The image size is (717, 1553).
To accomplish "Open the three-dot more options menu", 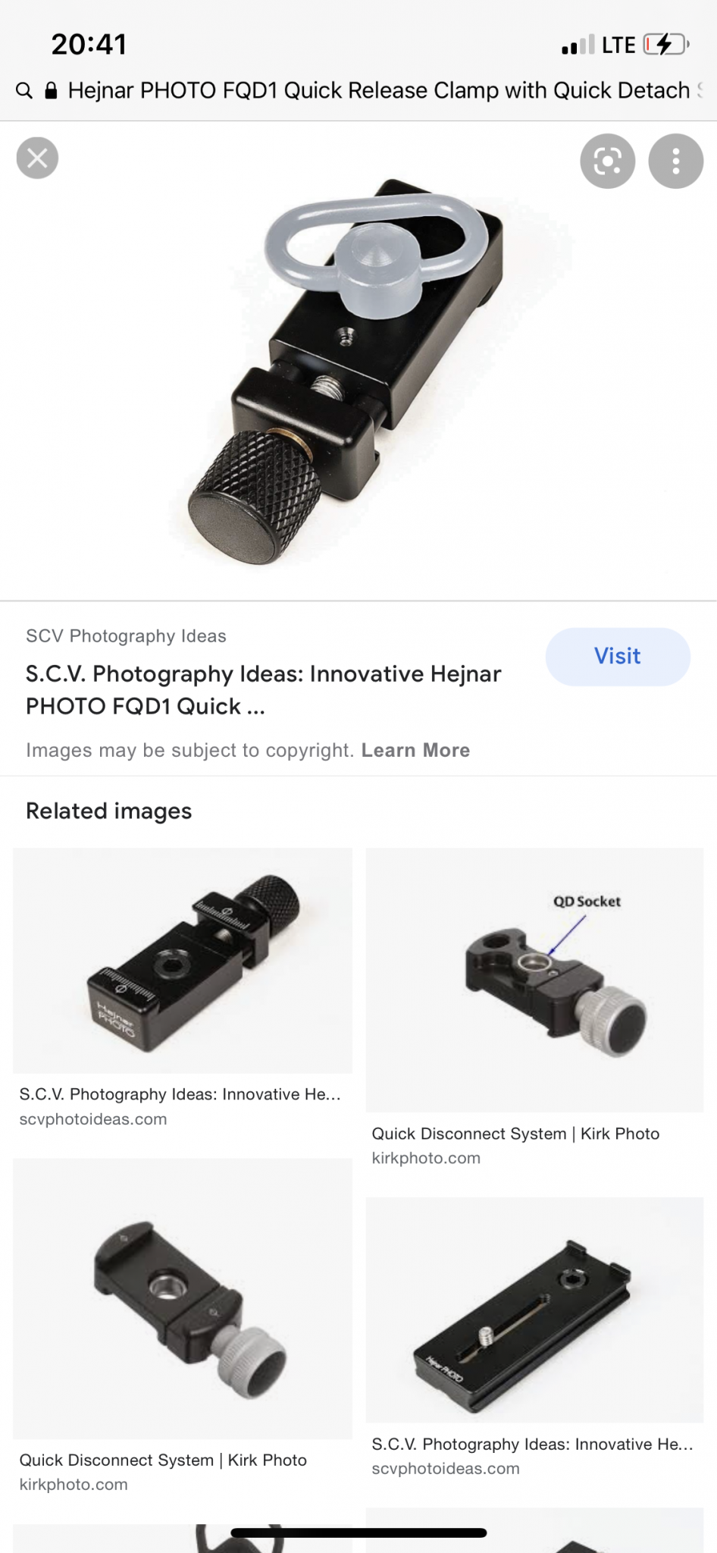I will (x=676, y=161).
